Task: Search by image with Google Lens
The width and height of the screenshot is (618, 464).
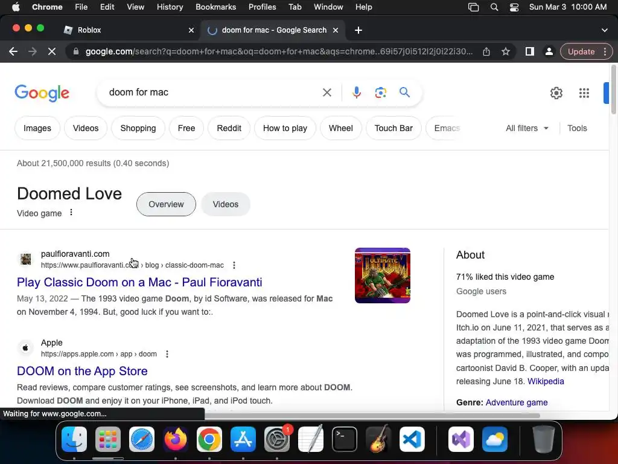Action: (x=380, y=92)
